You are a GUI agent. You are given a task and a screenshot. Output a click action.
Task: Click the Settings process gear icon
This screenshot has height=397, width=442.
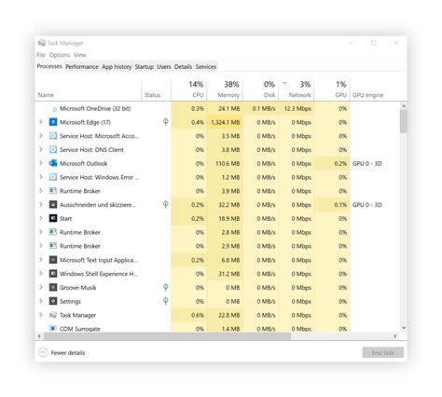[53, 301]
